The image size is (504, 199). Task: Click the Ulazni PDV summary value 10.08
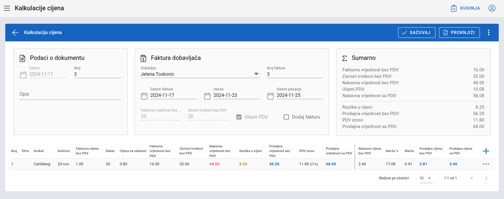479,89
